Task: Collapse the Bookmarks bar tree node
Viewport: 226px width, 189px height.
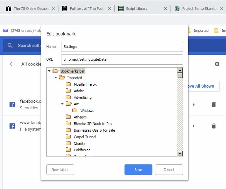Action: (49, 71)
